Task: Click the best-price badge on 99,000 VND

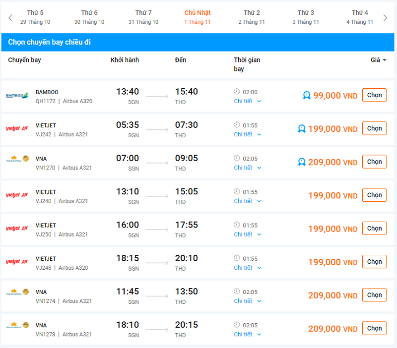Action: click(x=307, y=96)
